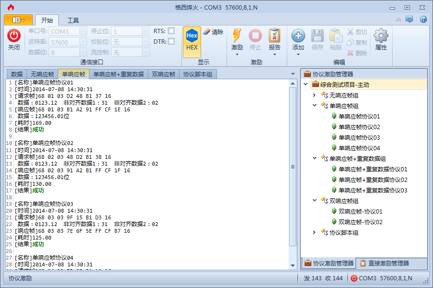The image size is (433, 288).
Task: Click the red 关闭 power icon
Action: 14,36
